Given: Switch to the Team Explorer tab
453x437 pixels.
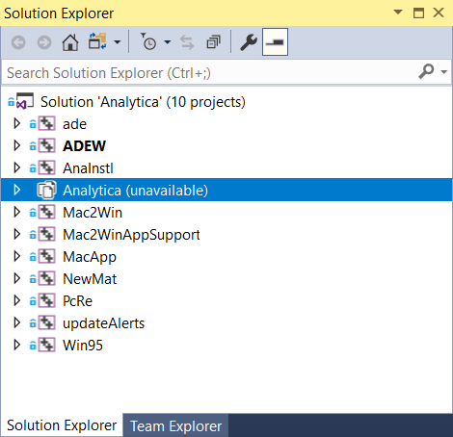Looking at the screenshot, I should click(176, 426).
